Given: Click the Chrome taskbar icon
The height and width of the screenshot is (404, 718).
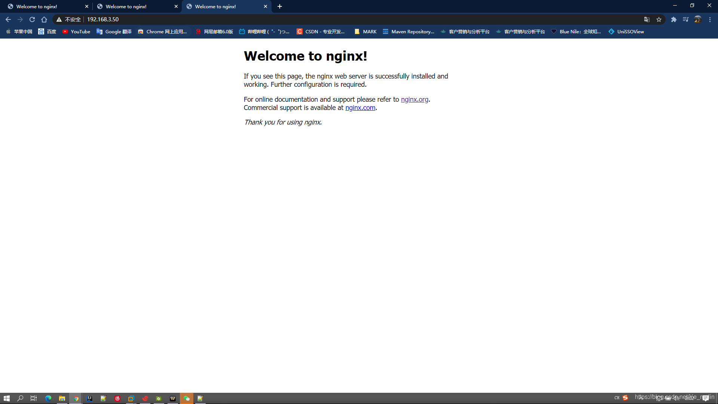Looking at the screenshot, I should (x=76, y=398).
